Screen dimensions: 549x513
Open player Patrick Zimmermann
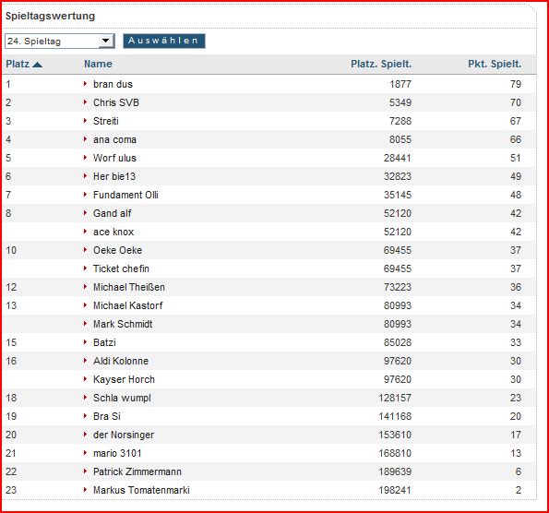click(137, 471)
